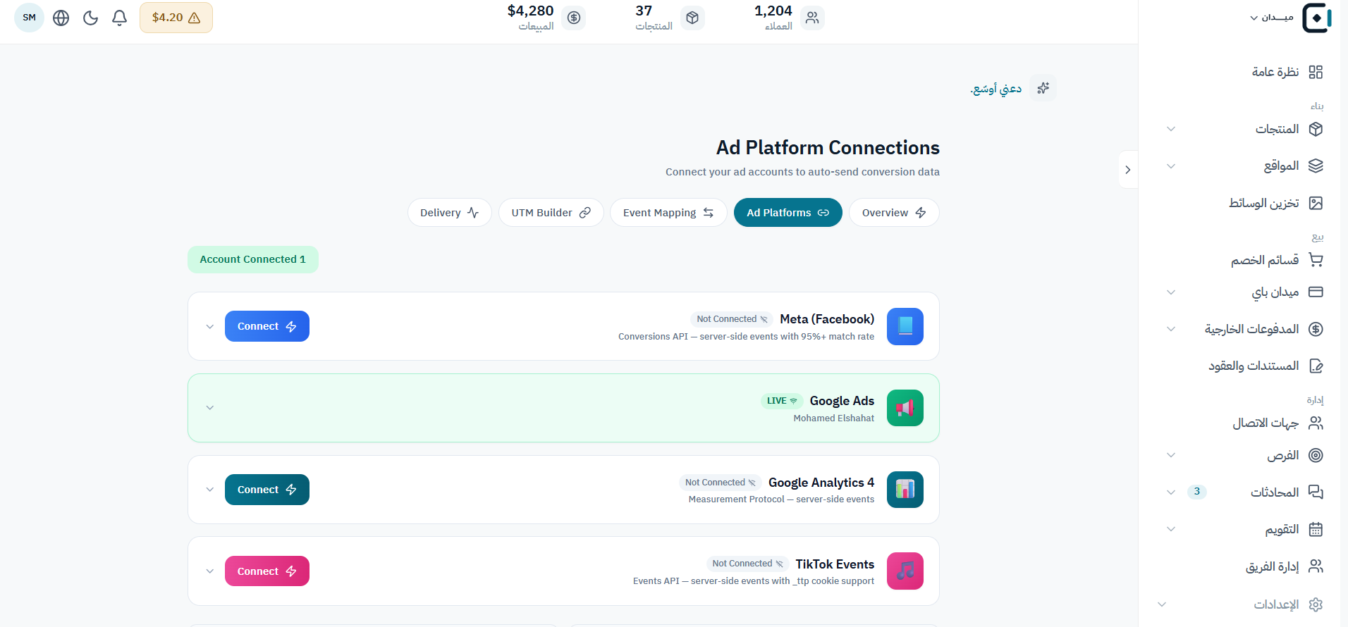The height and width of the screenshot is (627, 1348).
Task: Click the $4.20 balance warning badge
Action: coord(176,18)
